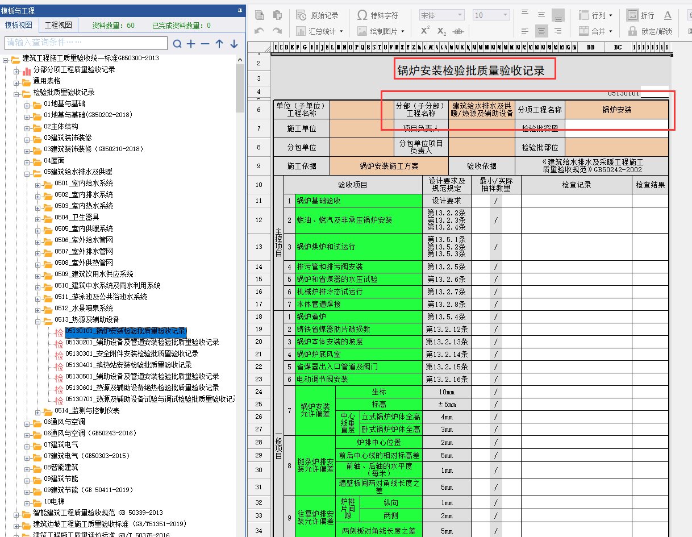Click the 锅炉基础验收 inspection item cell

click(x=358, y=201)
